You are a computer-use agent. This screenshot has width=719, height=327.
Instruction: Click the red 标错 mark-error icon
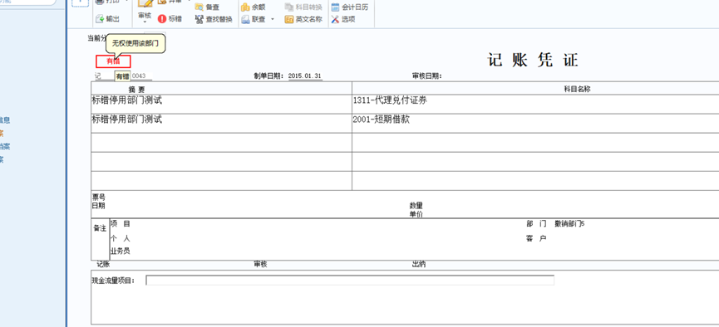162,19
